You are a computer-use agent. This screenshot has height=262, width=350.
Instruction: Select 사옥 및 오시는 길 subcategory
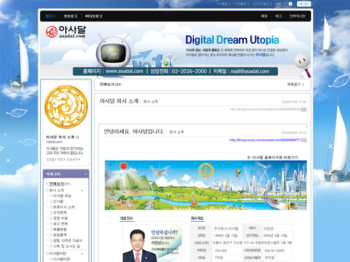click(x=66, y=246)
